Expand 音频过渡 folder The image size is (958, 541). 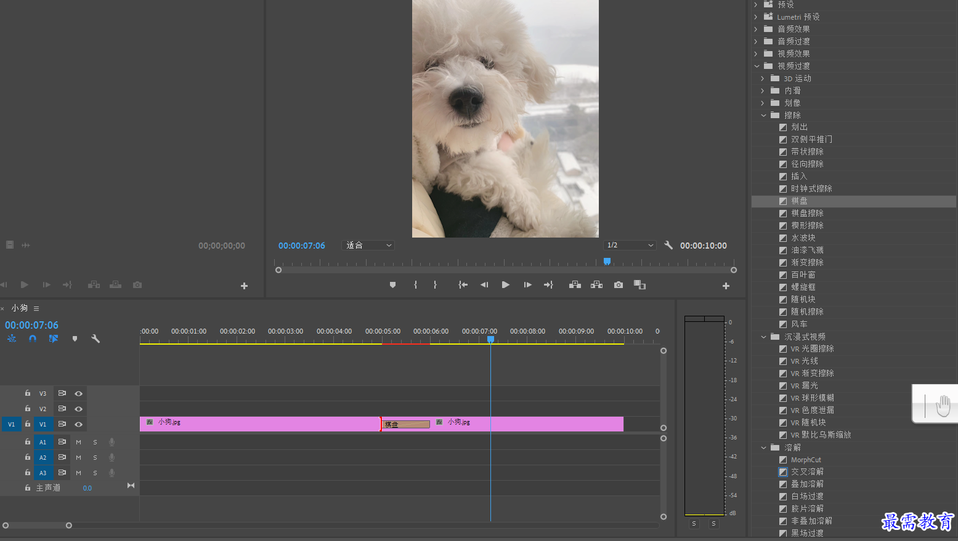point(756,41)
